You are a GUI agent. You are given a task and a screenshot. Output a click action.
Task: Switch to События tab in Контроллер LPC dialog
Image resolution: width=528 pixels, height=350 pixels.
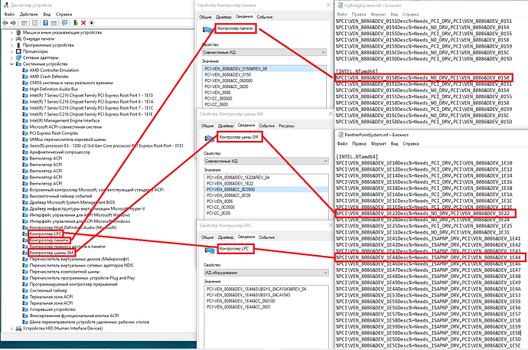pyautogui.click(x=267, y=237)
